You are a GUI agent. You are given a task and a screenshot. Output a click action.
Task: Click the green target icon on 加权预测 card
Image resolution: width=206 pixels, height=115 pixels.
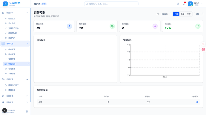tap(112, 26)
